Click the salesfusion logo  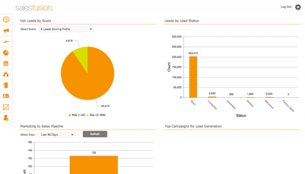[x=34, y=8]
